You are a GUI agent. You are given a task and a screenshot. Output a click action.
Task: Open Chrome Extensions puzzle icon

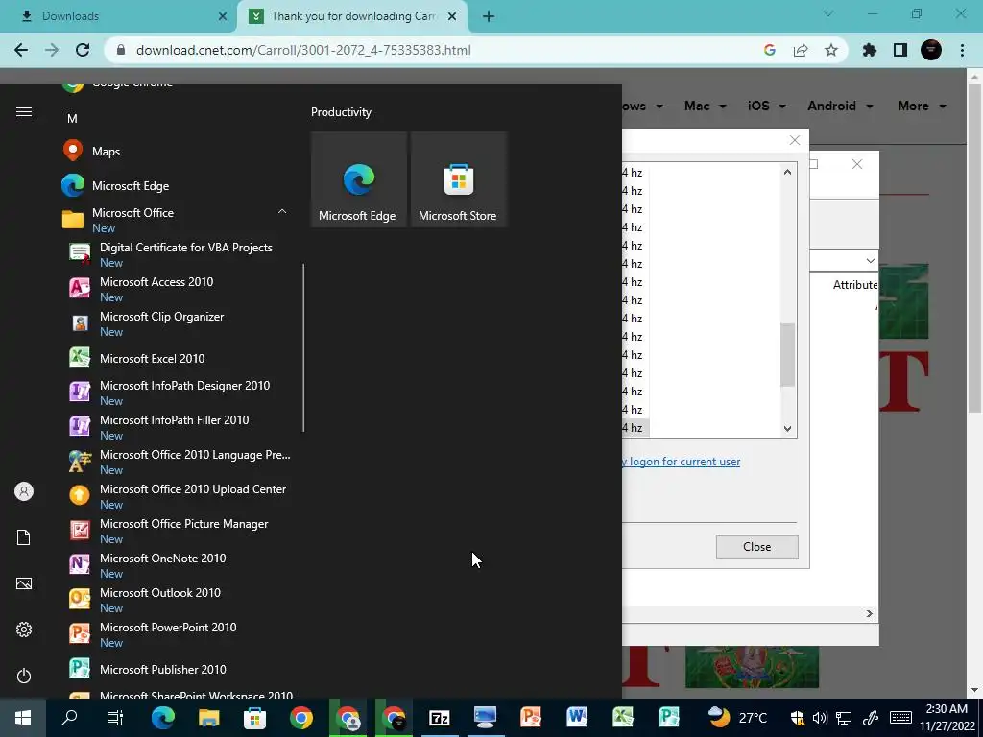click(870, 50)
